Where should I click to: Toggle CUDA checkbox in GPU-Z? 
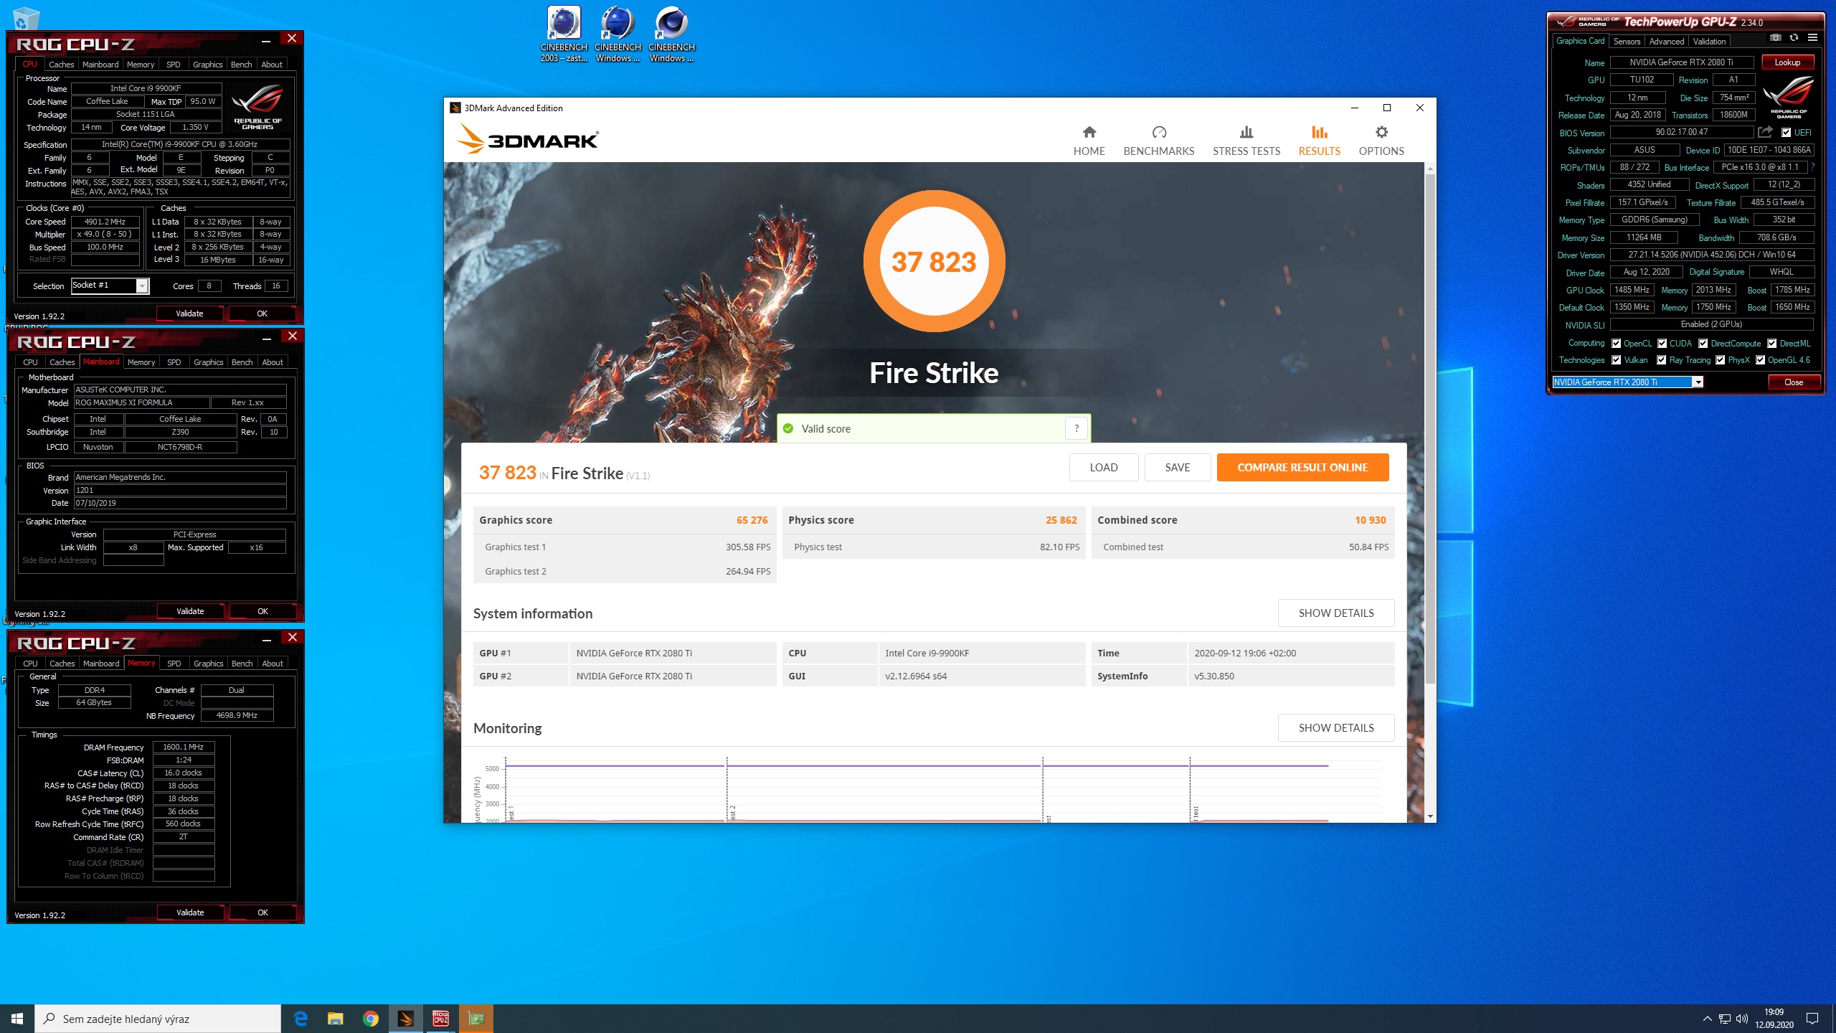coord(1662,344)
